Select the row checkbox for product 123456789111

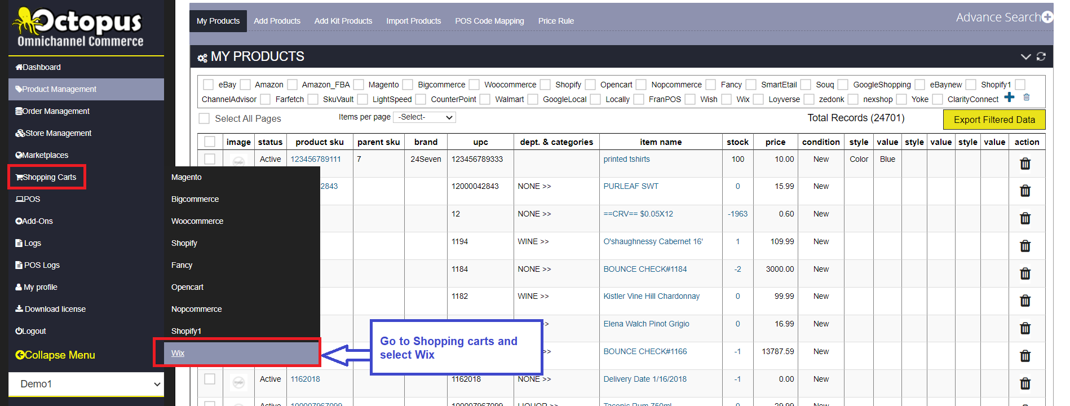click(210, 159)
